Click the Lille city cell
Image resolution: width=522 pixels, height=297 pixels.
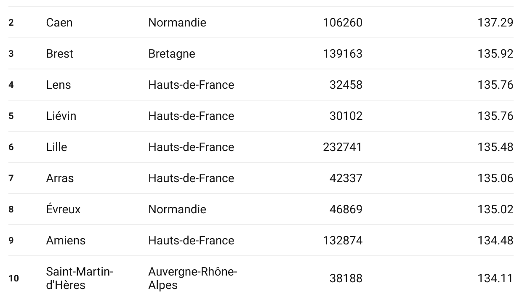coord(56,147)
